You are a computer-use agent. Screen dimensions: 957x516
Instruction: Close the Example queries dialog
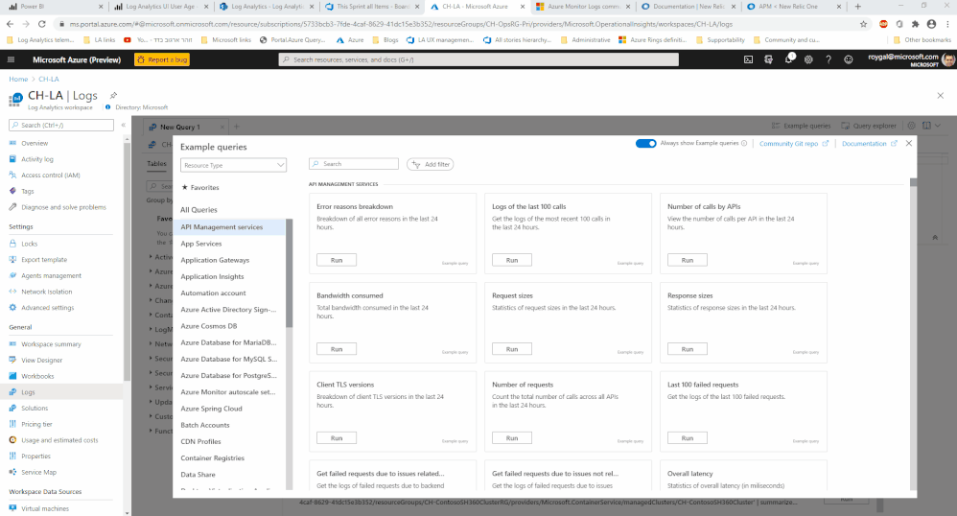pos(909,143)
